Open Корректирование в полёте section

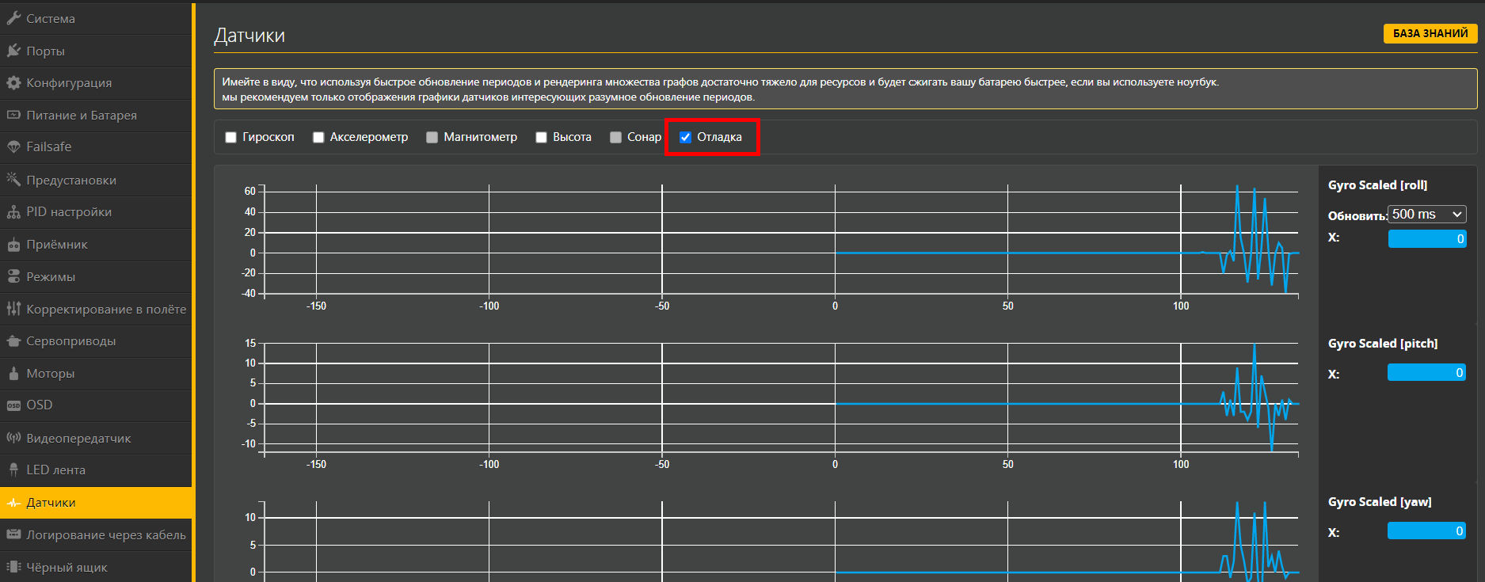(96, 309)
